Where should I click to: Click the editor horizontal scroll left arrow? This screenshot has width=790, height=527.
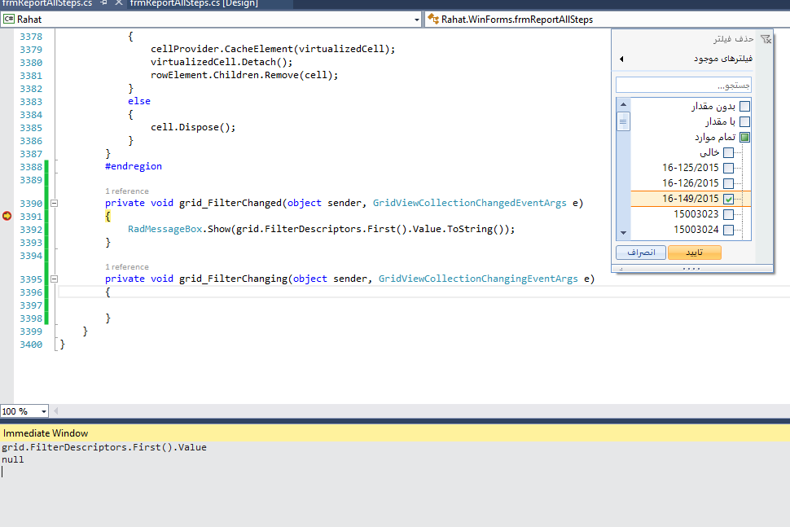click(x=55, y=411)
